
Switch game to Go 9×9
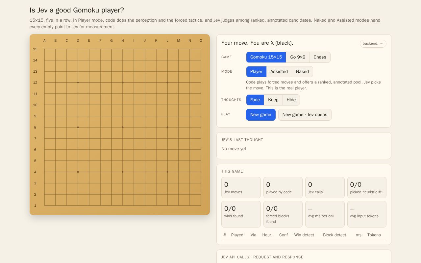(298, 57)
